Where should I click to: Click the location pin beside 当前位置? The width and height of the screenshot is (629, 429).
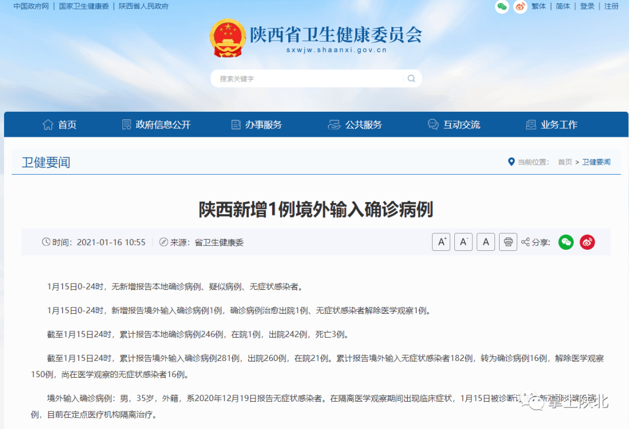(x=511, y=162)
